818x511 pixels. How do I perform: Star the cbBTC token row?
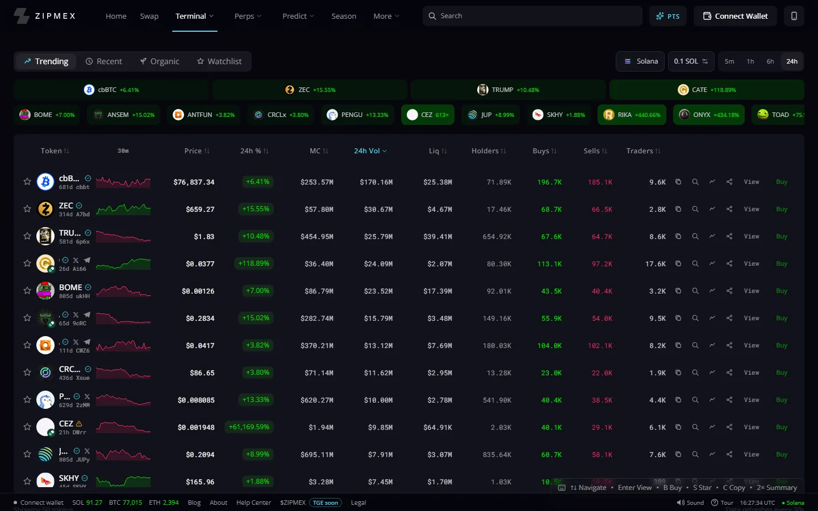coord(27,182)
